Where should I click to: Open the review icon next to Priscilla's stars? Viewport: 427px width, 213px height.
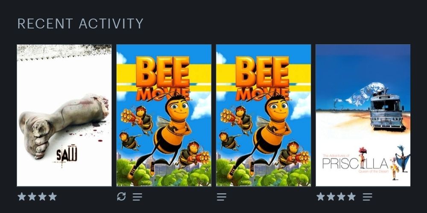click(367, 197)
